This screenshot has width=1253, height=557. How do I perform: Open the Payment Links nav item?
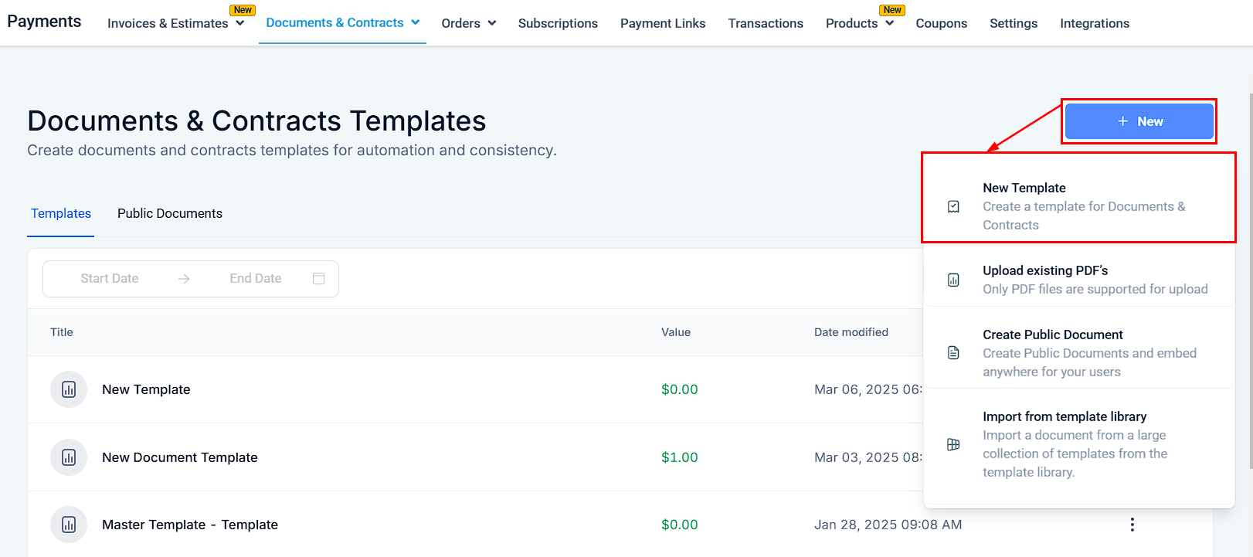click(663, 23)
